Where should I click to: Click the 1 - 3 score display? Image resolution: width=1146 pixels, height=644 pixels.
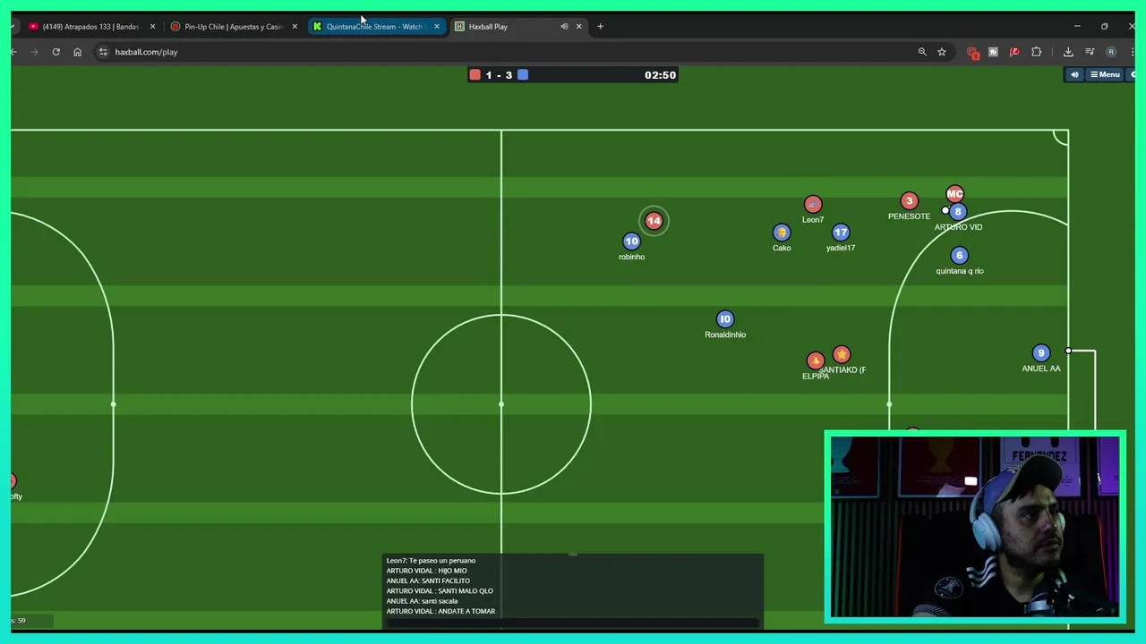click(499, 75)
